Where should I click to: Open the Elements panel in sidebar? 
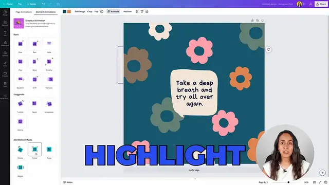coord(5,23)
